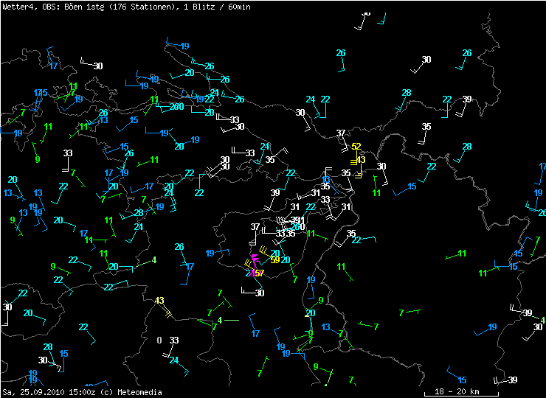Select the green 4 next to cyan 20
This screenshot has width=546, height=398.
coord(154,259)
